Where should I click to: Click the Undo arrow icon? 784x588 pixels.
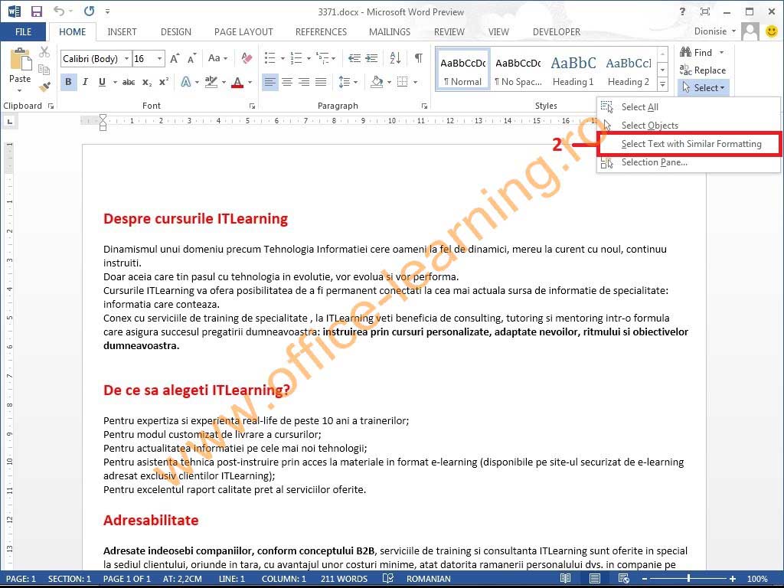[x=59, y=11]
